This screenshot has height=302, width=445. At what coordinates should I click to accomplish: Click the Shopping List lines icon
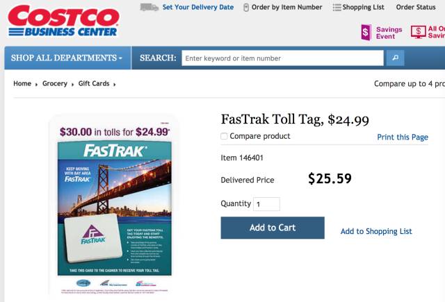(337, 8)
